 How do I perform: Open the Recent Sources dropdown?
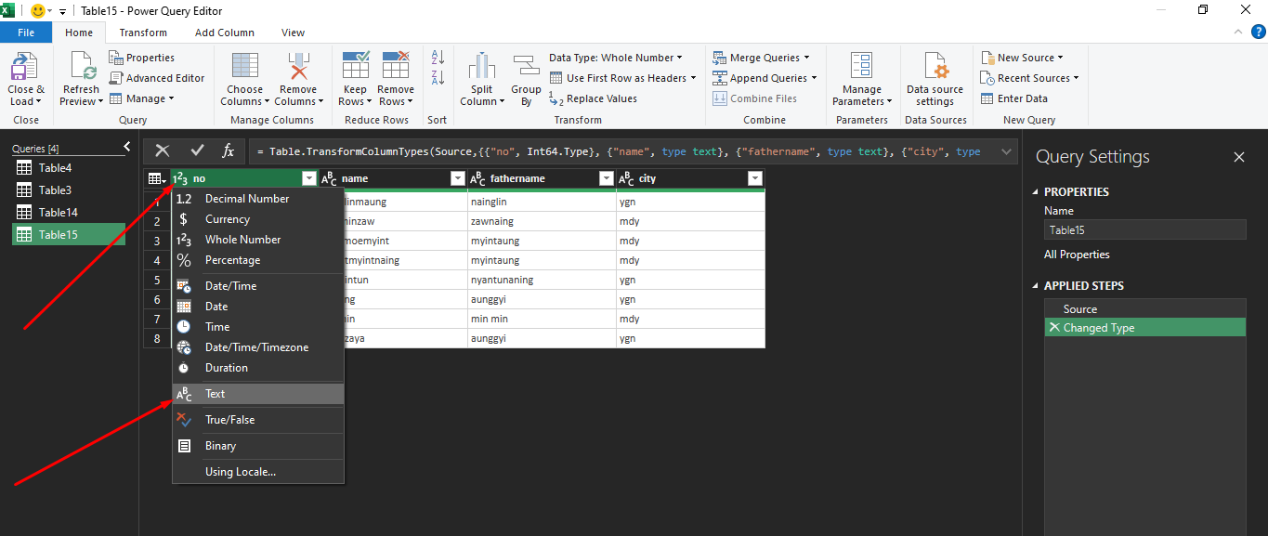click(x=1030, y=78)
